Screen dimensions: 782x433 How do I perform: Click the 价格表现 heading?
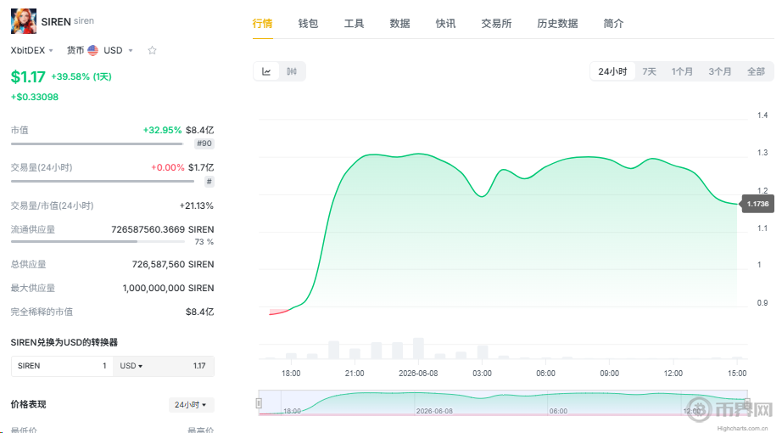click(29, 404)
